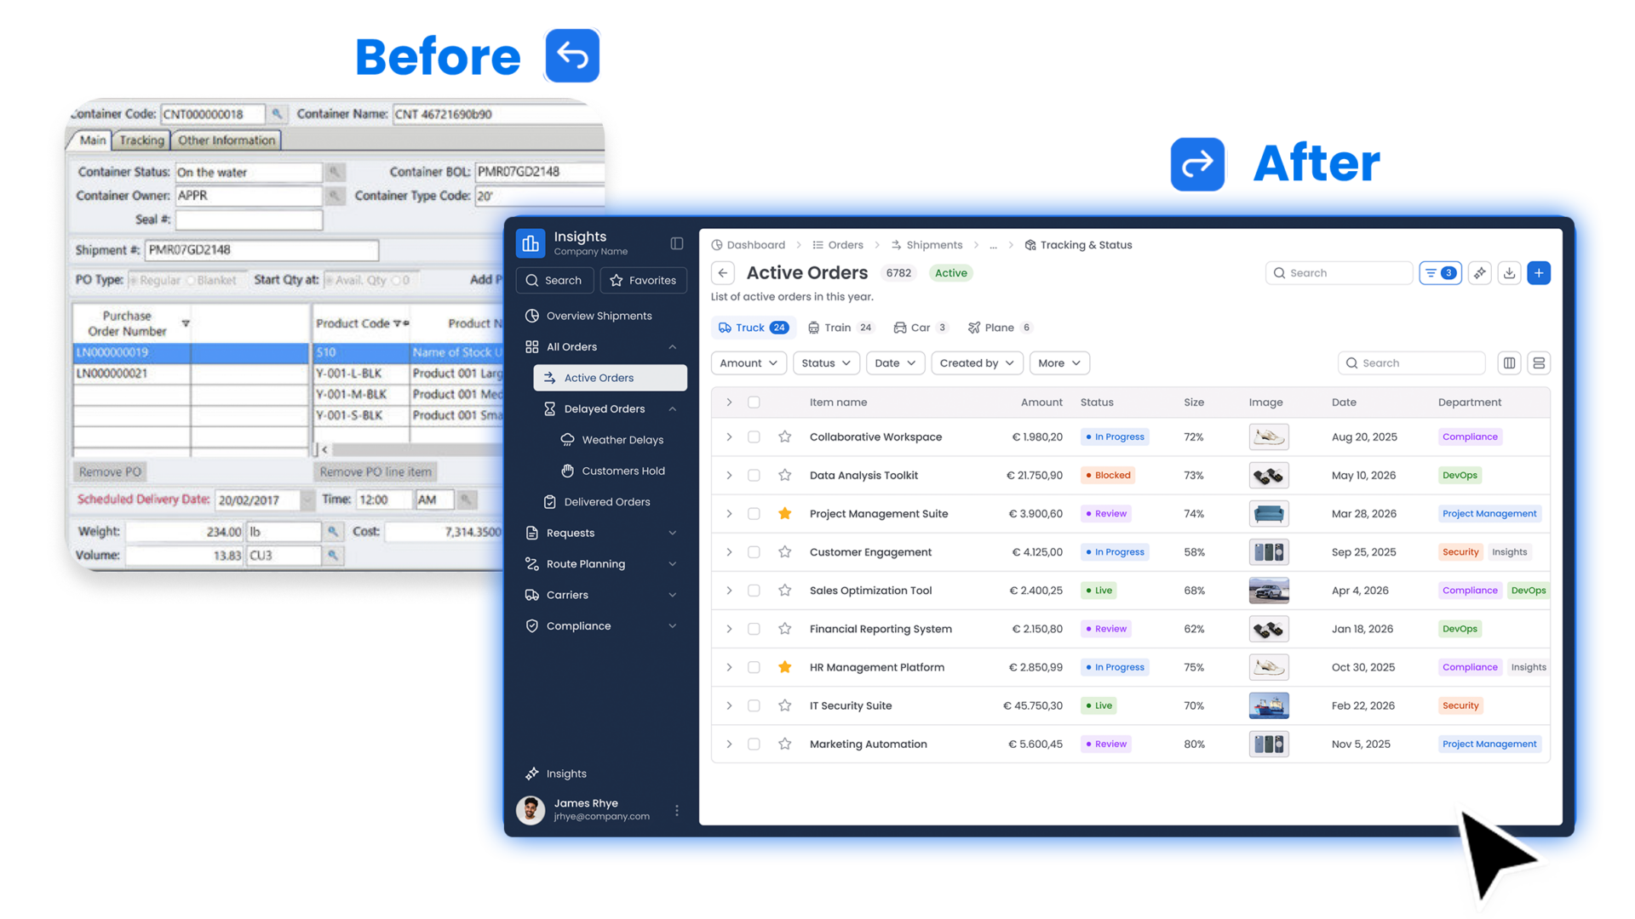Select the Train tab
The height and width of the screenshot is (919, 1635).
coord(839,328)
